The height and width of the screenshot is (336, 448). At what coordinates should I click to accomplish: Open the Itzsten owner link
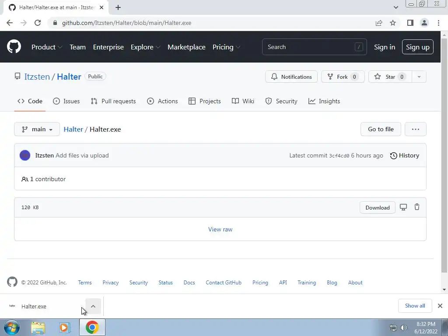[37, 77]
